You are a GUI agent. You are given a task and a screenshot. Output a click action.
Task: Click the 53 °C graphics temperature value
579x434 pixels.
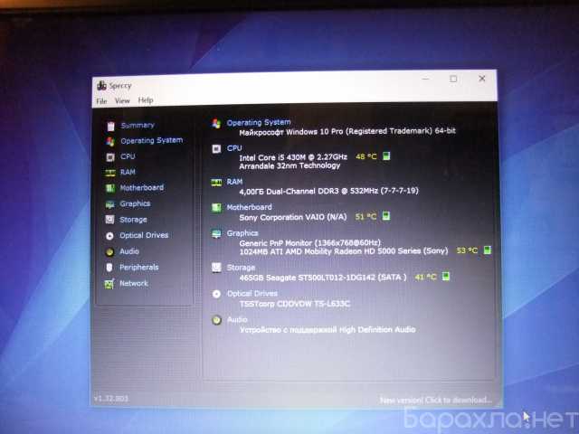(x=467, y=250)
